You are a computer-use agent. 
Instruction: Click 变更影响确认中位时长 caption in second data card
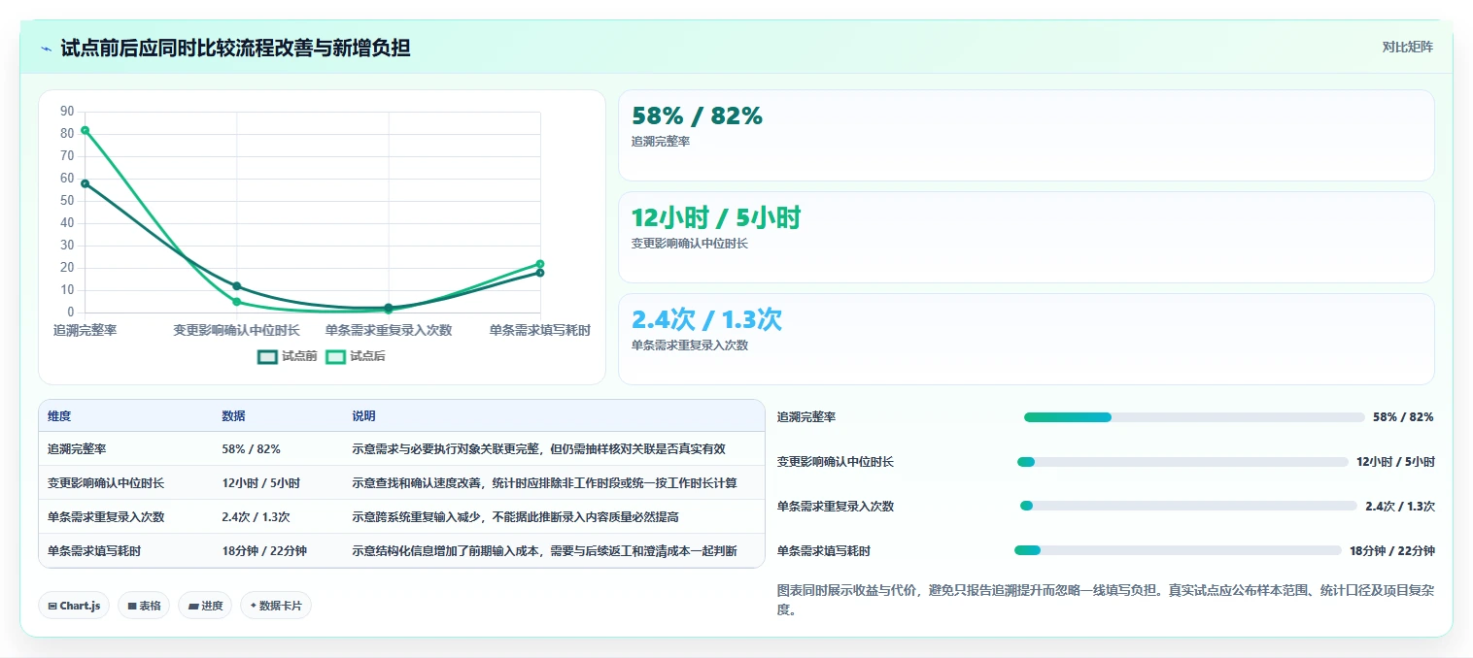coord(690,244)
